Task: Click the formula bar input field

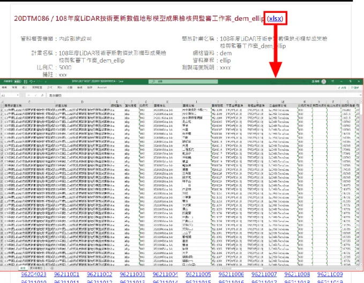Action: click(203, 95)
